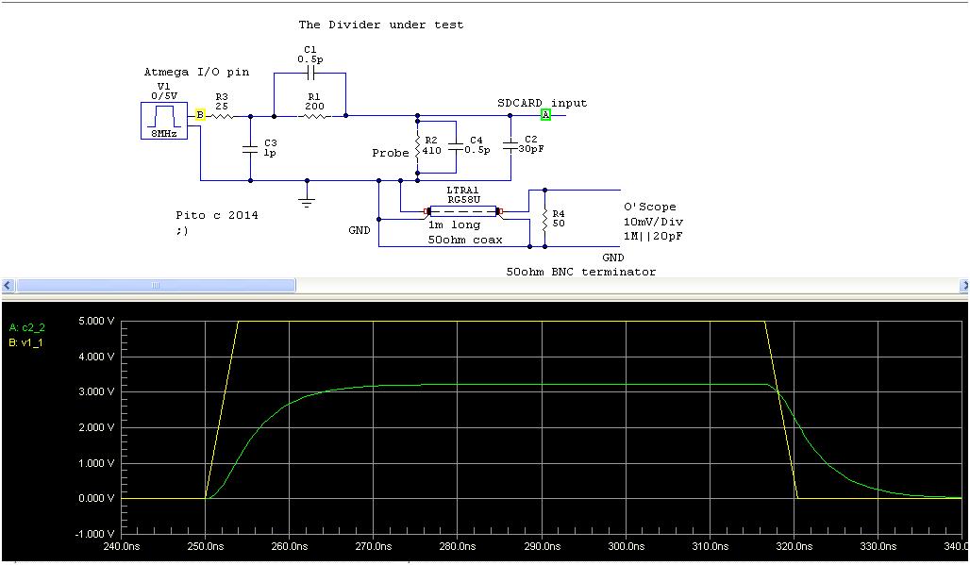Select the resistor R1 200 symbol

coord(314,115)
